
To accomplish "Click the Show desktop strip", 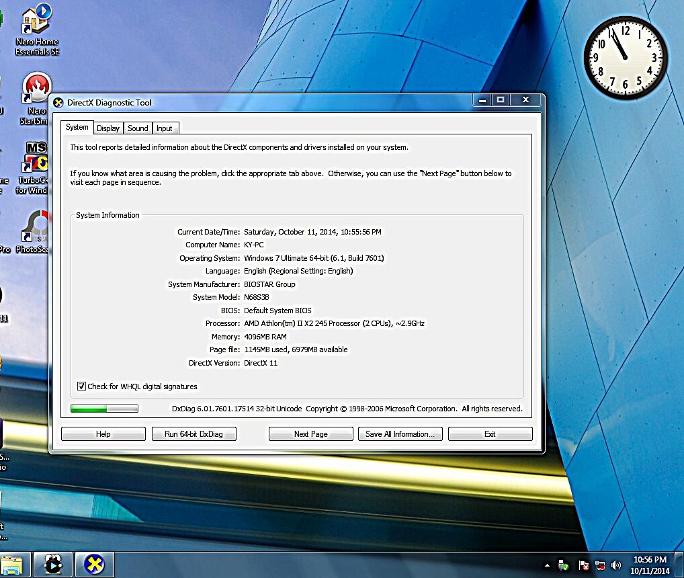I will coord(680,565).
